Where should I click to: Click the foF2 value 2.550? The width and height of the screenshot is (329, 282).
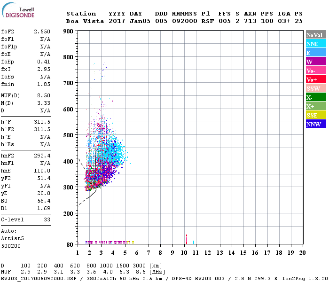[42, 31]
